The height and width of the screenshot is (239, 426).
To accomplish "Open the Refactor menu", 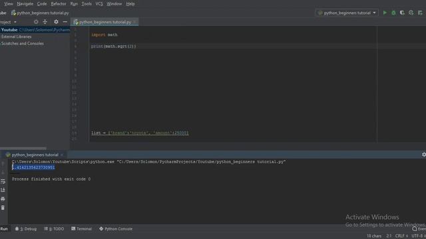I will click(x=59, y=4).
